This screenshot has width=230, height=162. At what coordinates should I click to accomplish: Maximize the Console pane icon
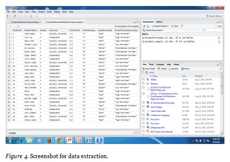pos(138,133)
